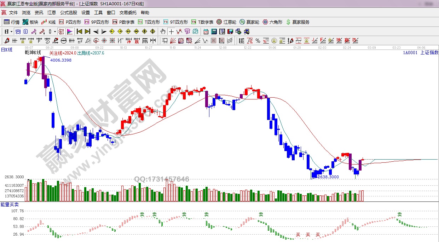
Task: Click the yellow diamond left-arrow icon
Action: 112,31
